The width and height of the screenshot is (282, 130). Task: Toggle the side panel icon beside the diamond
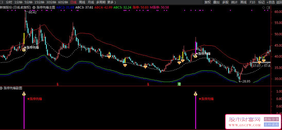click(x=268, y=8)
